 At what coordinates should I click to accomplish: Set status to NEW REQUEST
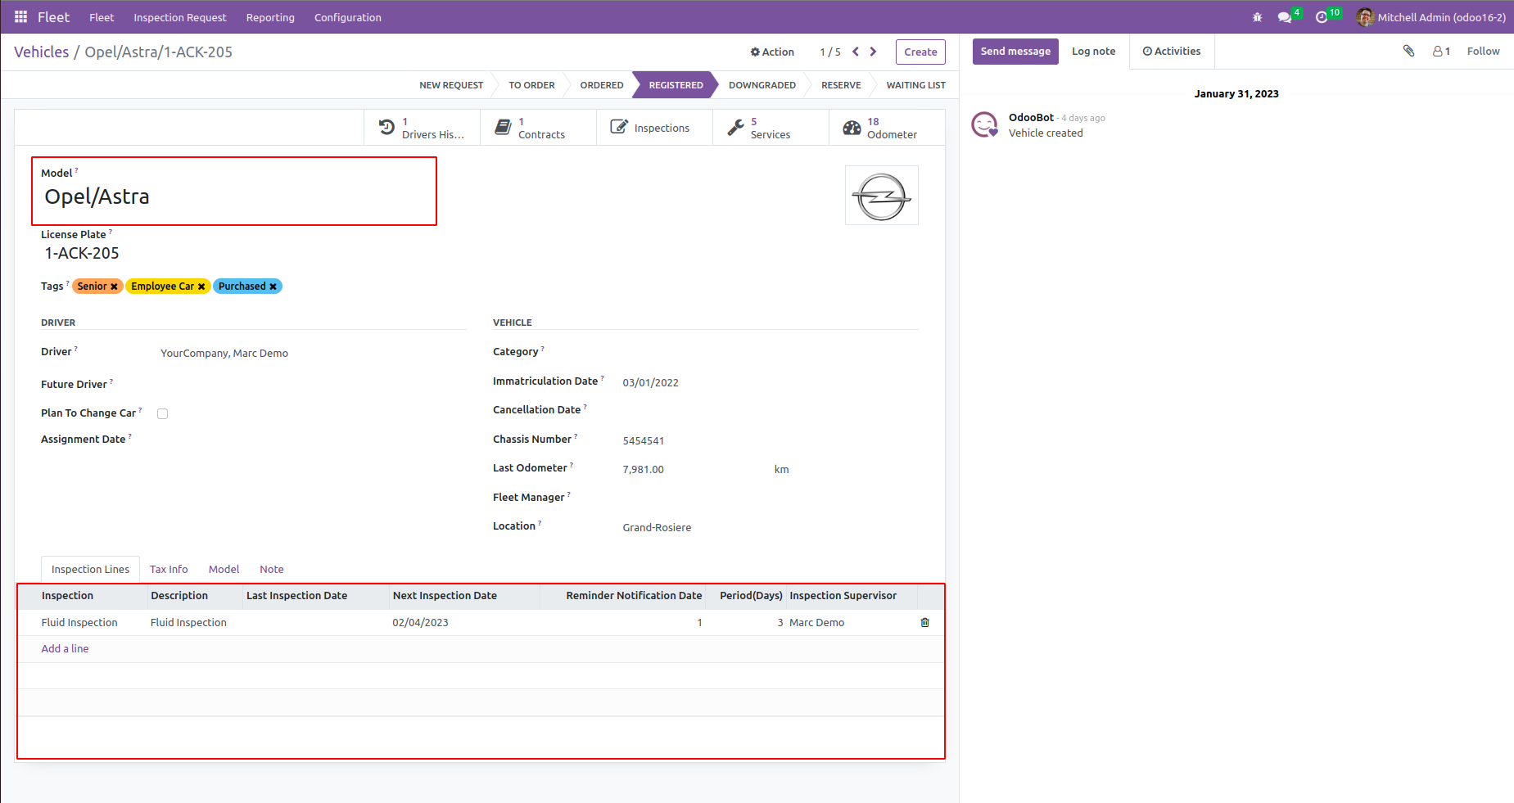451,85
